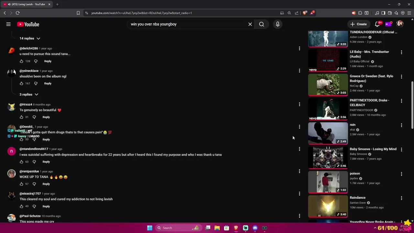Open options menu for @Hrxsz4 comment
414x233 pixels.
300,105
